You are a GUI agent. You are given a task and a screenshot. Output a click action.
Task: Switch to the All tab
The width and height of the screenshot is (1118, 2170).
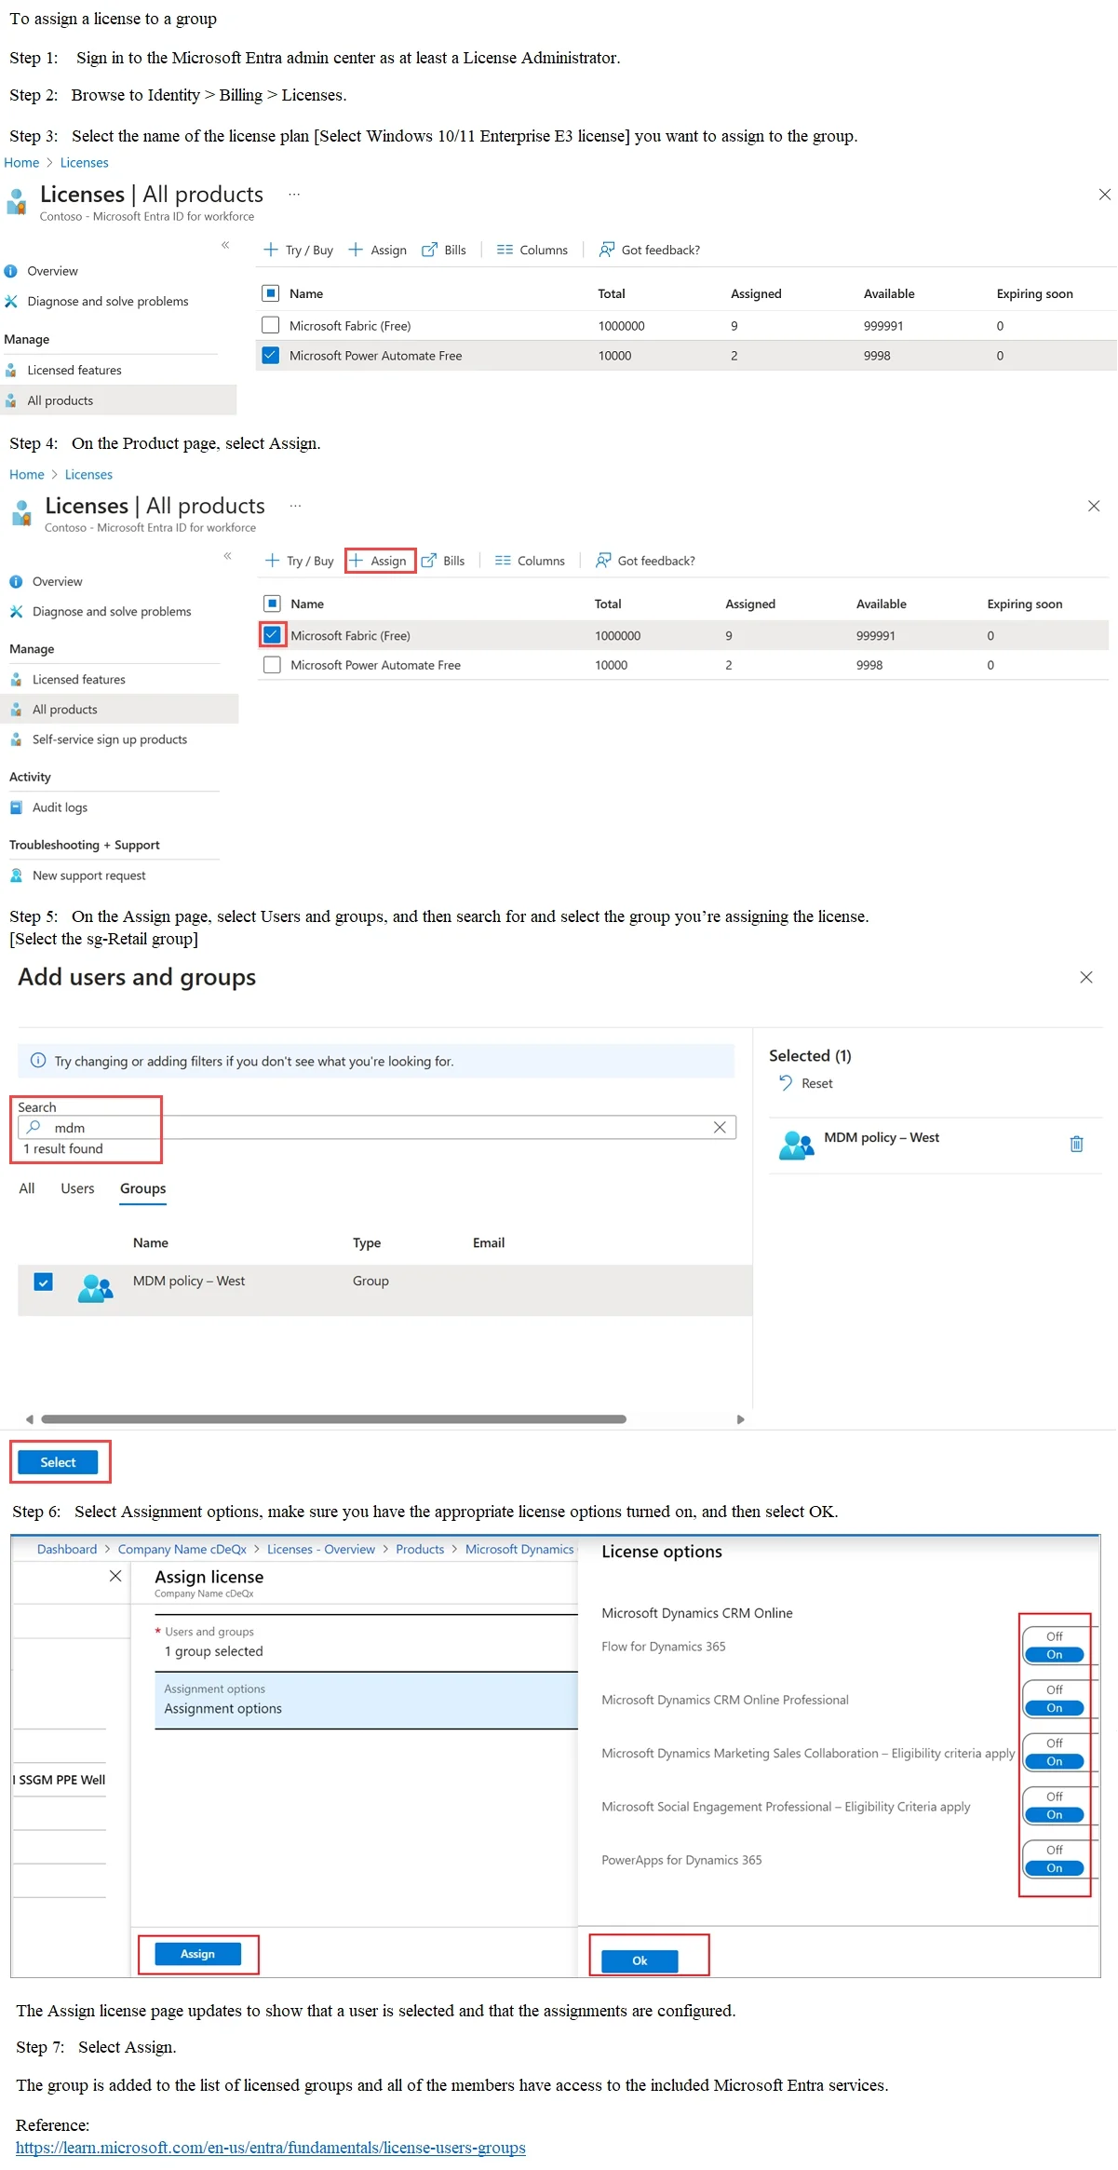coord(27,1188)
